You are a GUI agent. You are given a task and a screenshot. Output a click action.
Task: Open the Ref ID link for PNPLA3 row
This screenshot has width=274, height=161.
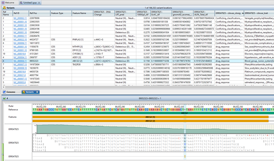(x=19, y=40)
